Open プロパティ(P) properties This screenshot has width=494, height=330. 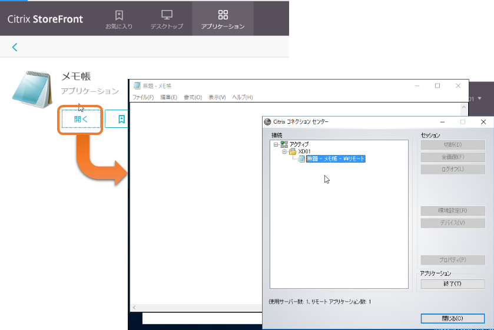click(x=453, y=260)
